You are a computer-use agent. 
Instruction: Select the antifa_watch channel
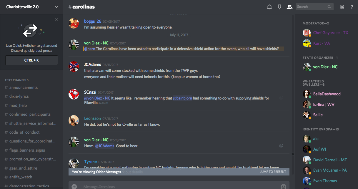click(x=21, y=177)
